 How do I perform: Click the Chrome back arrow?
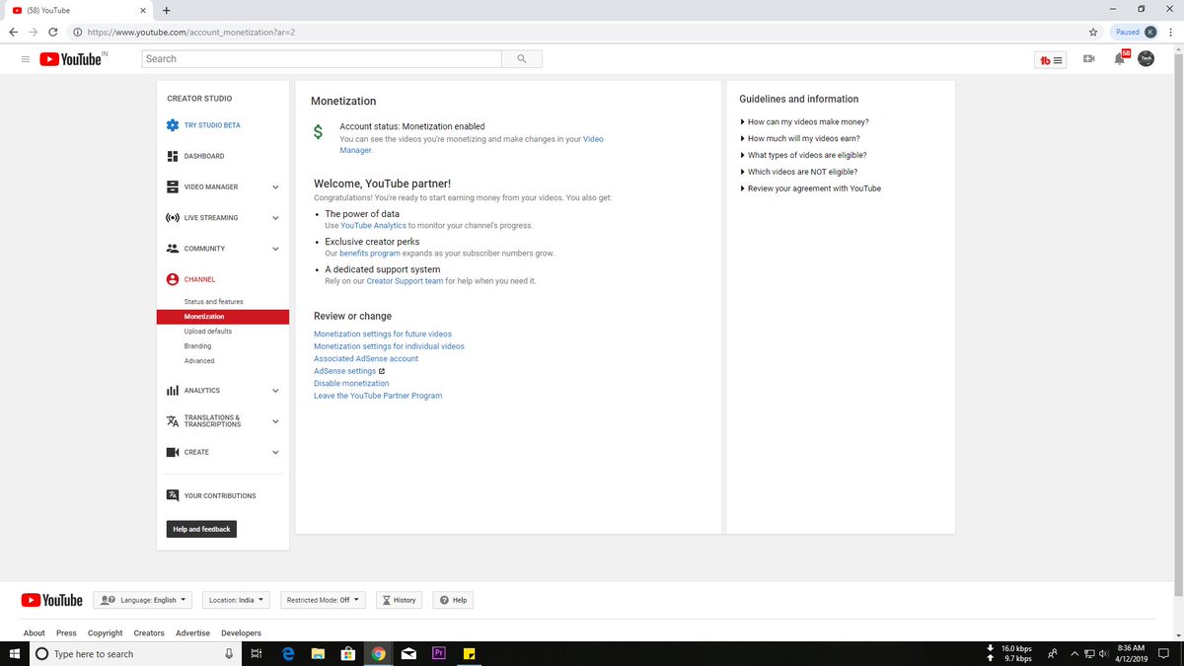(13, 32)
